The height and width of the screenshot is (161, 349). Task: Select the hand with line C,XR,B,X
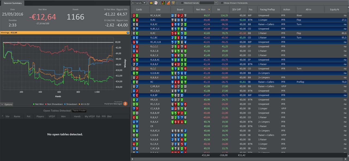pyautogui.click(x=240, y=86)
